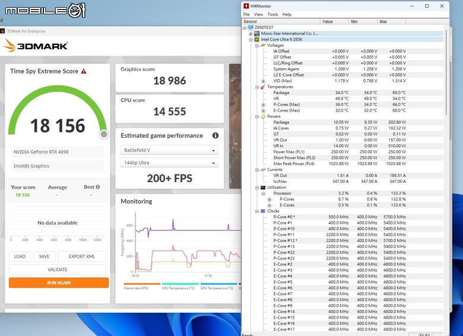Click the EXPORT XML button
The height and width of the screenshot is (336, 463).
[82, 256]
